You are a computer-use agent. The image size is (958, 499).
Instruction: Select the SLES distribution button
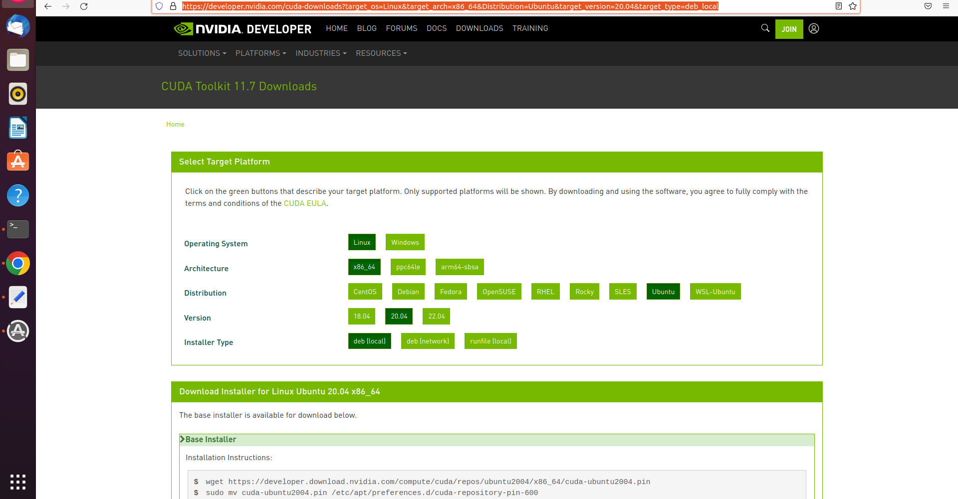point(623,292)
